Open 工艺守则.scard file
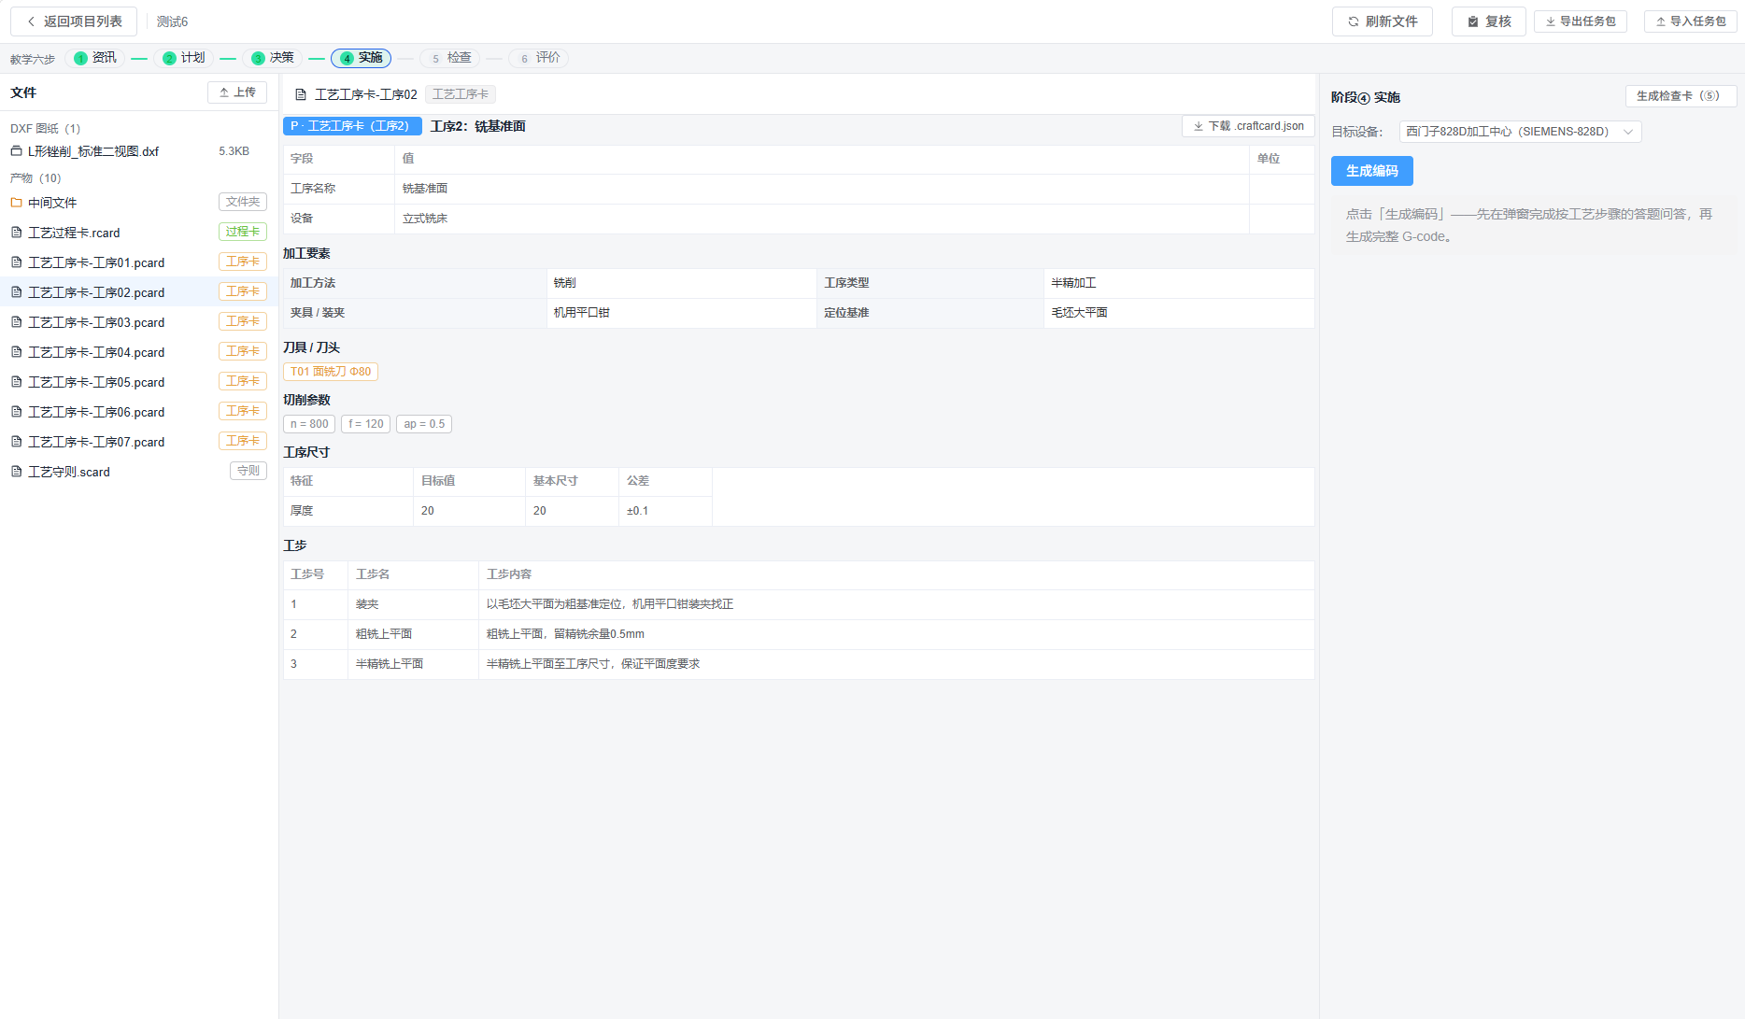The width and height of the screenshot is (1745, 1019). (x=139, y=472)
